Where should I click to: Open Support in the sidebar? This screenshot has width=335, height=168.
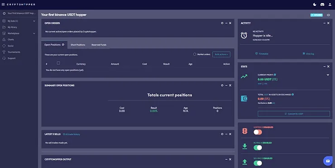pos(11,58)
